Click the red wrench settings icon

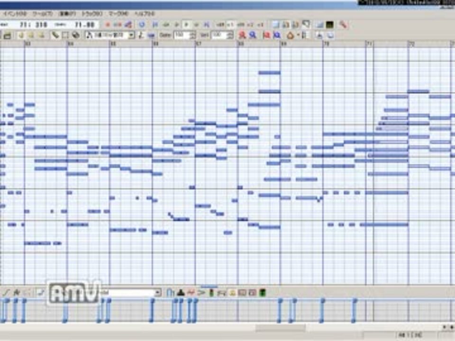click(x=343, y=25)
